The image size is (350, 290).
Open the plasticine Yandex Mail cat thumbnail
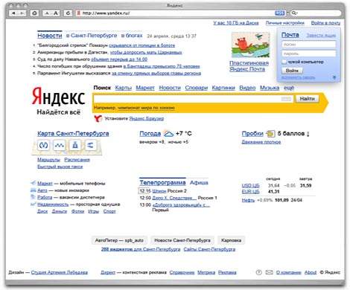[250, 45]
